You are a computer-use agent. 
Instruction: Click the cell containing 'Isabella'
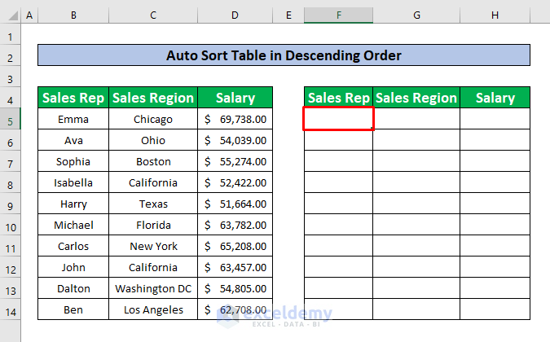73,182
